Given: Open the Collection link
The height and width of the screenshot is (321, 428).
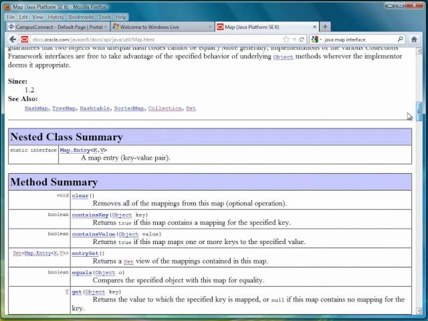Looking at the screenshot, I should pyautogui.click(x=165, y=108).
